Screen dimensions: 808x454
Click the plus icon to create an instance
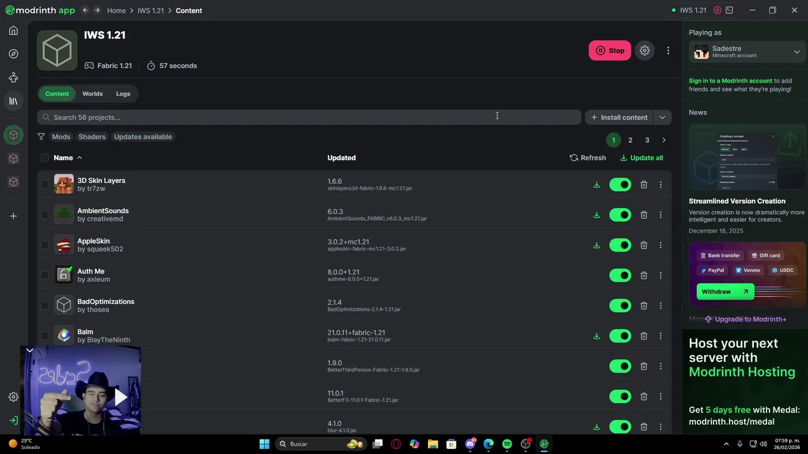(x=13, y=216)
